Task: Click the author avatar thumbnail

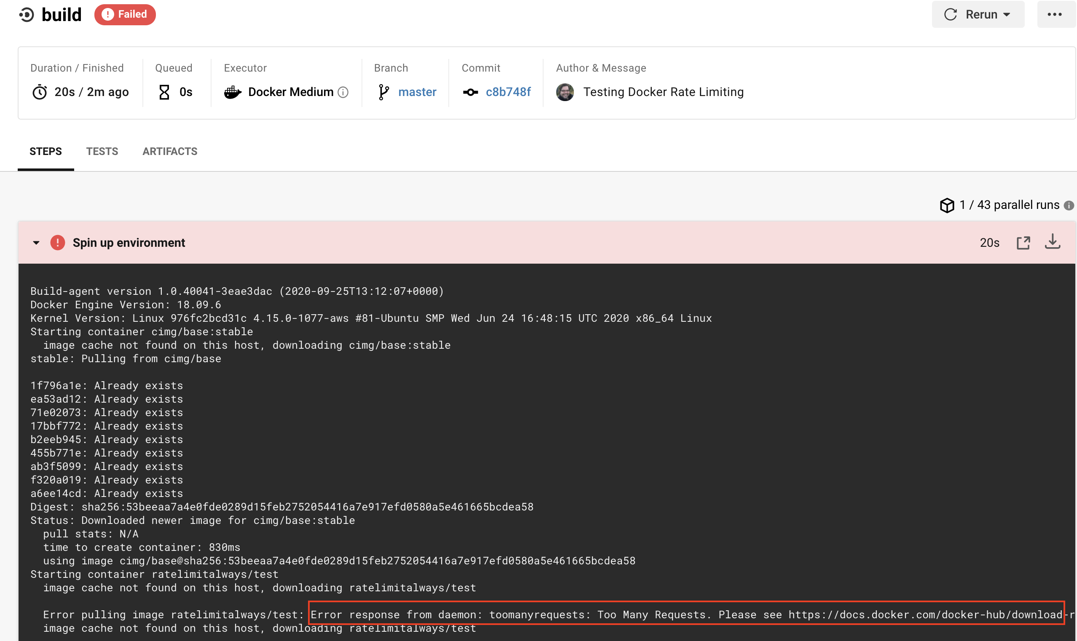Action: click(565, 92)
